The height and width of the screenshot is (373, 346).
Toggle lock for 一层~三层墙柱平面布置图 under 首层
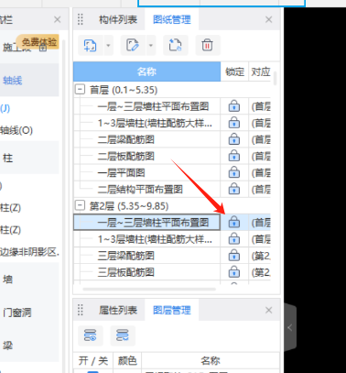[x=234, y=106]
